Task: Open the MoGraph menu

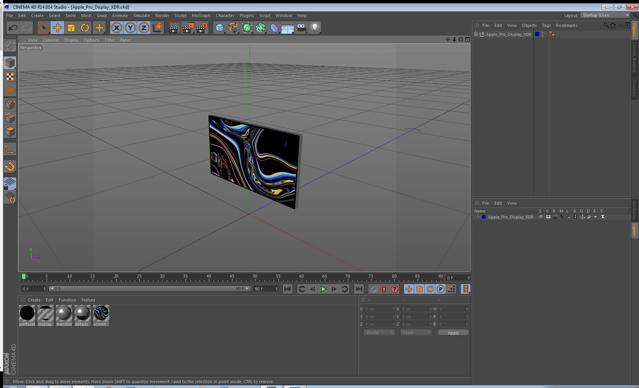Action: pyautogui.click(x=201, y=16)
